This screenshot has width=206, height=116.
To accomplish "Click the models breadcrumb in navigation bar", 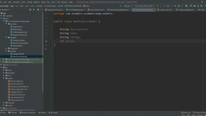I will coord(60,6).
